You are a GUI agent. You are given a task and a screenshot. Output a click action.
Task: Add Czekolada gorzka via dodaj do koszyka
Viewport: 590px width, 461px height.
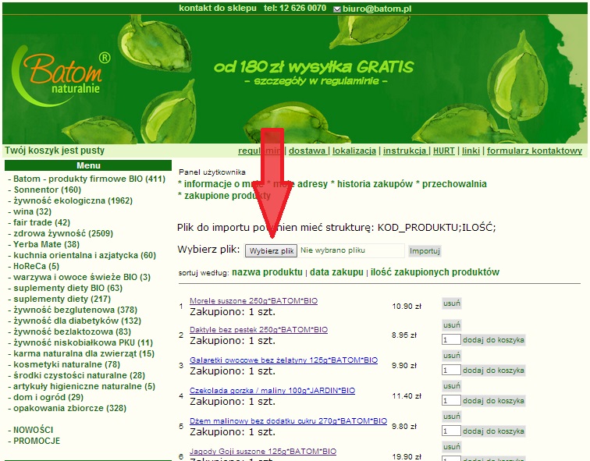(x=493, y=401)
